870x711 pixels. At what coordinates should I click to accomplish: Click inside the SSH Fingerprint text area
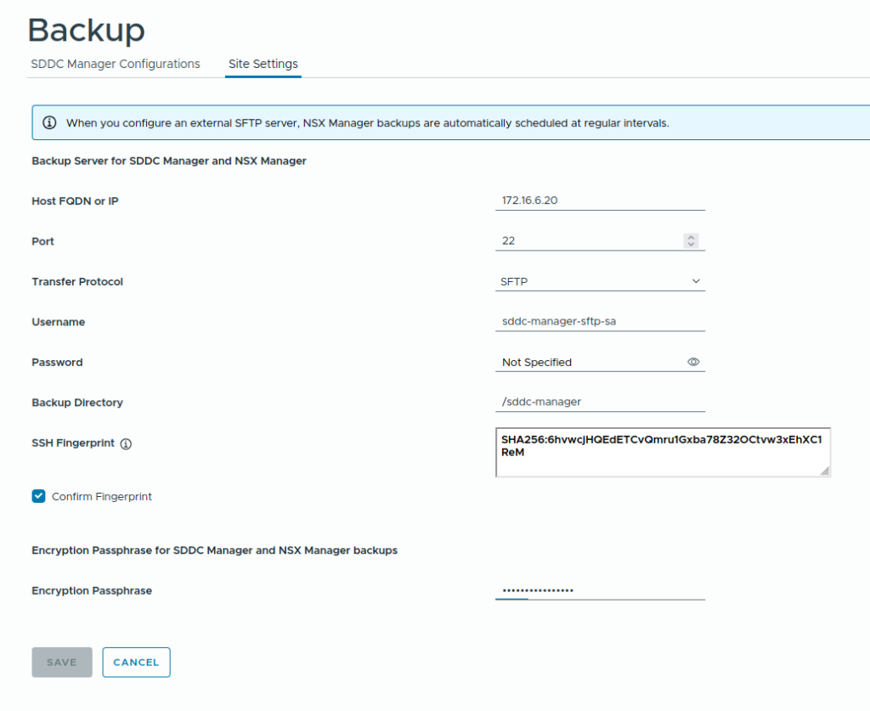pyautogui.click(x=662, y=452)
